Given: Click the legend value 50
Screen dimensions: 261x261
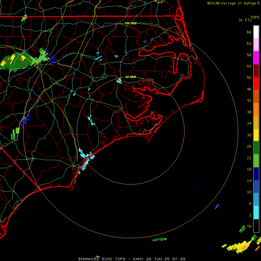Looking at the screenshot, I should click(249, 78).
